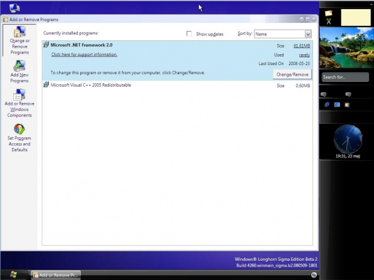Maximize the Add or Remove Programs window
The image size is (374, 280).
(308, 19)
